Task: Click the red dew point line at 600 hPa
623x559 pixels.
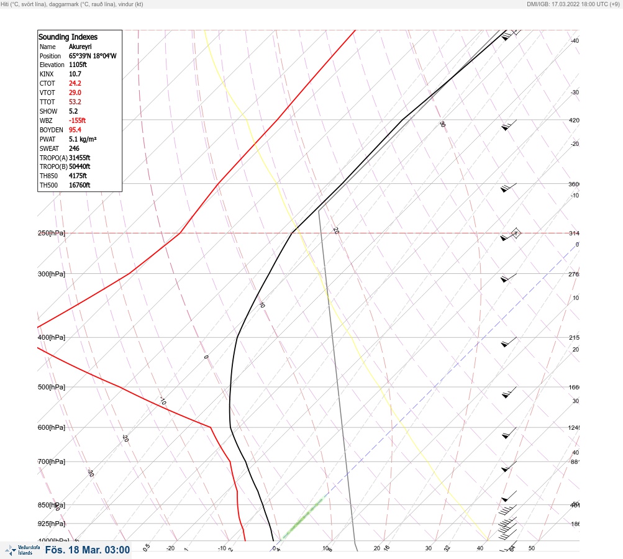Action: (211, 427)
